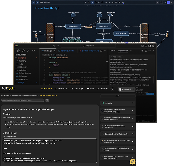This screenshot has width=174, height=166.
Task: Open the floating yellow chat button
Action: [x=132, y=161]
